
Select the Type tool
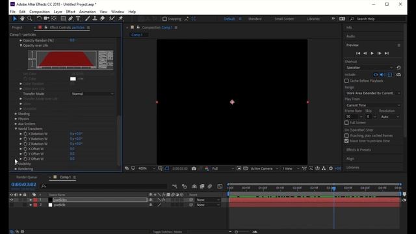(78, 19)
